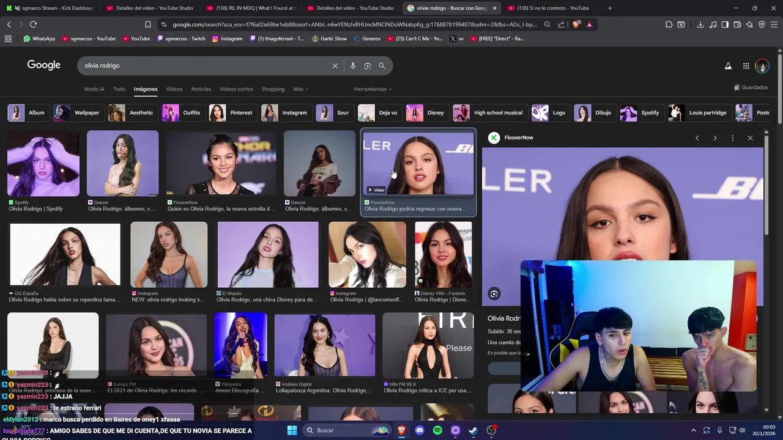Open the GQ España image result

[x=65, y=254]
